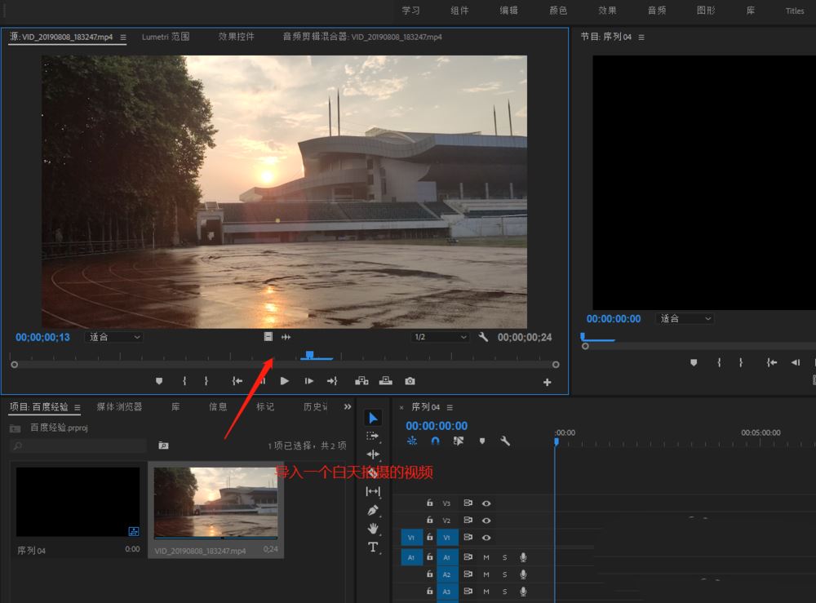This screenshot has width=816, height=603.
Task: Toggle Snap magnet icon in timeline
Action: 435,441
